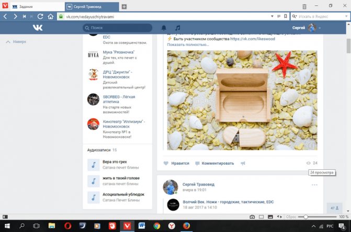Open the Мука "Рязаночка" community

[119, 52]
